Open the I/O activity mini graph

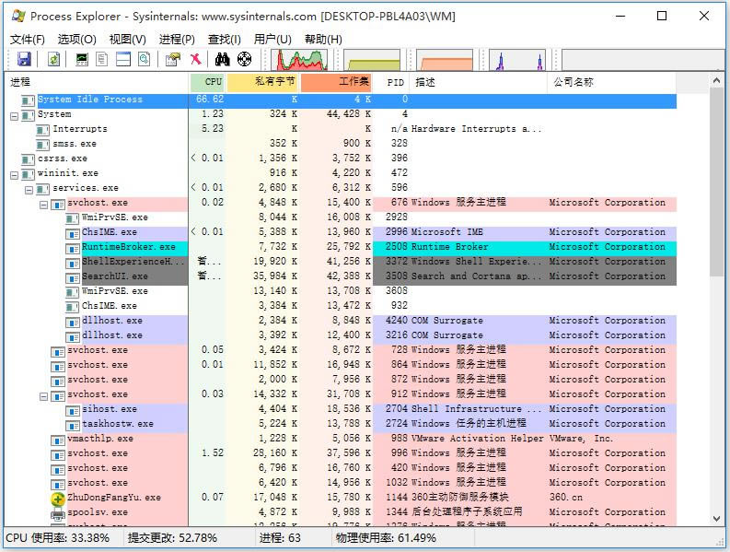point(517,60)
